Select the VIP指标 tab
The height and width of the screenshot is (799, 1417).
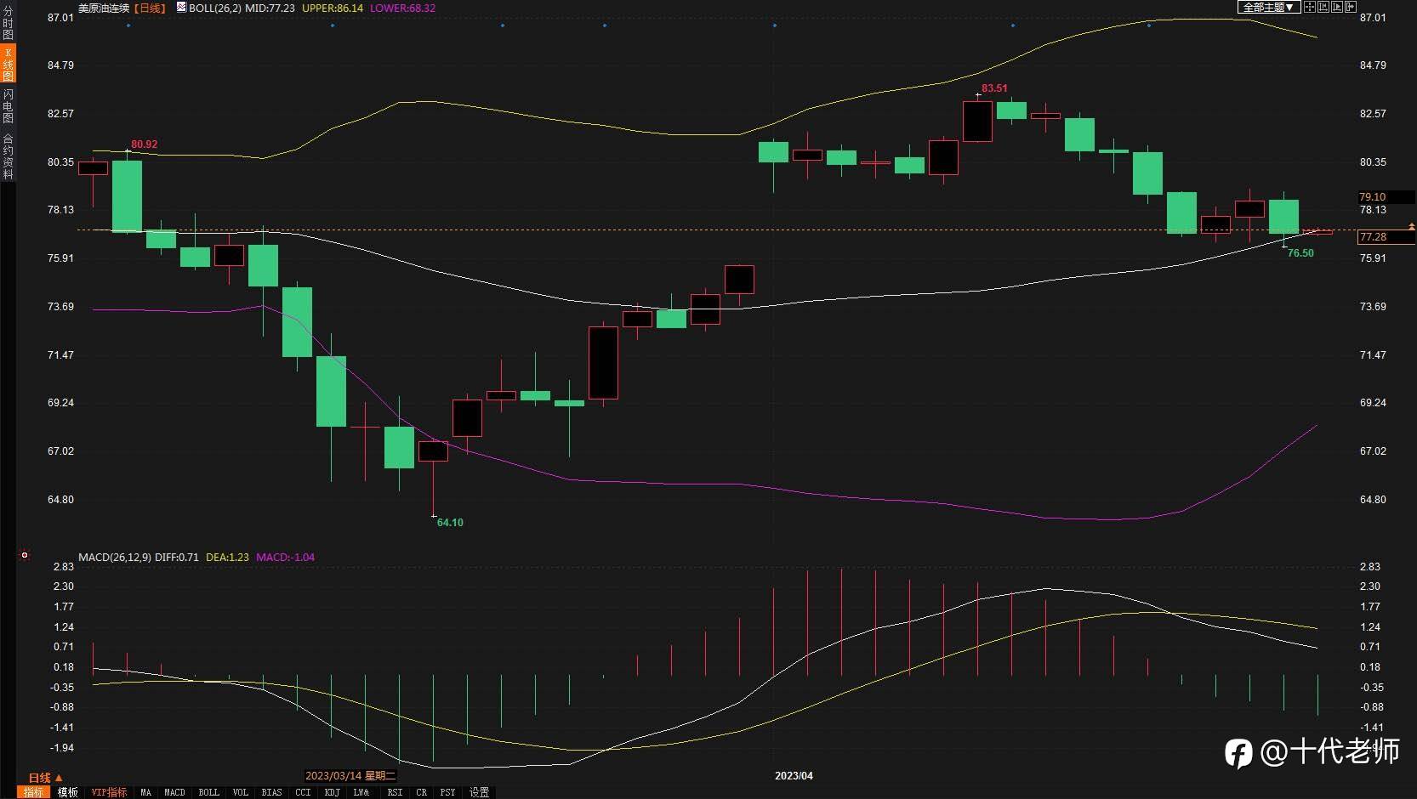(x=110, y=792)
